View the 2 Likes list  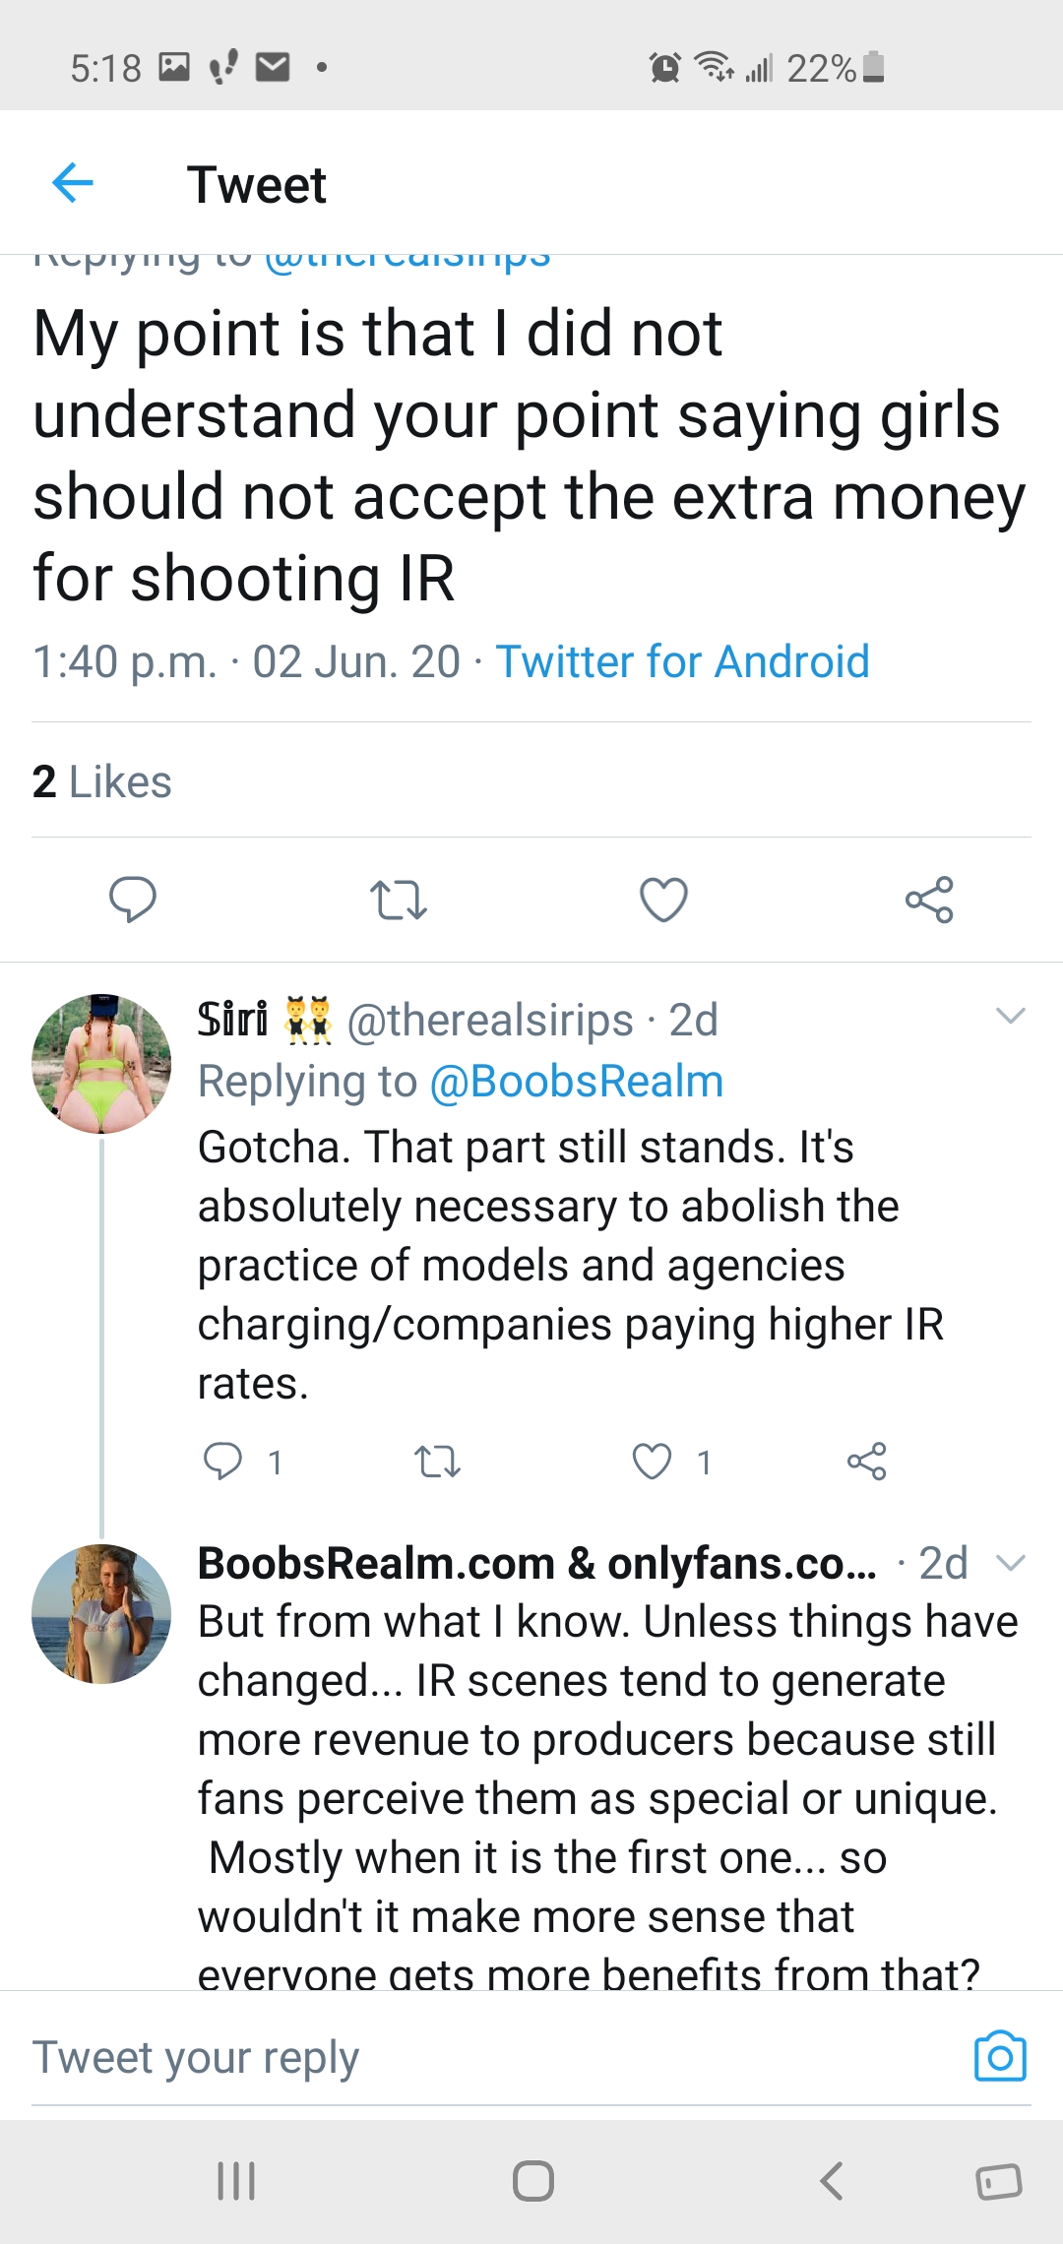pyautogui.click(x=102, y=782)
